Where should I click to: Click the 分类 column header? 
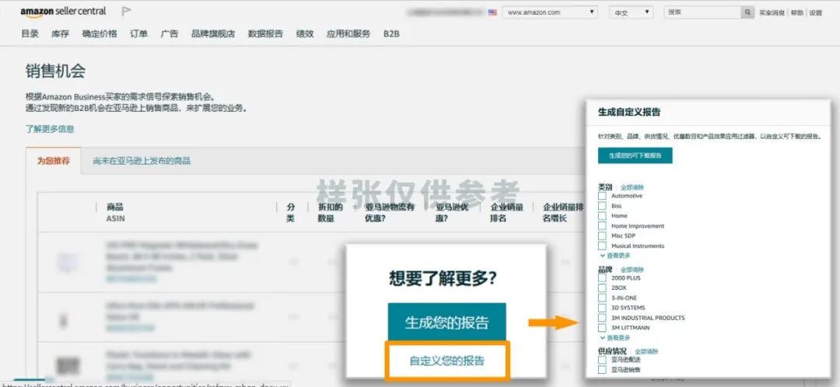click(x=291, y=212)
